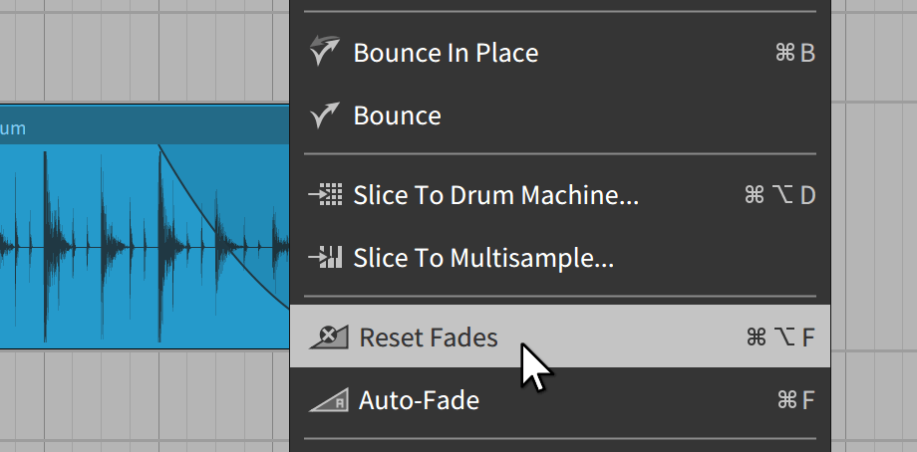Viewport: 917px width, 452px height.
Task: Click the Slice To Multisample icon
Action: pyautogui.click(x=326, y=259)
